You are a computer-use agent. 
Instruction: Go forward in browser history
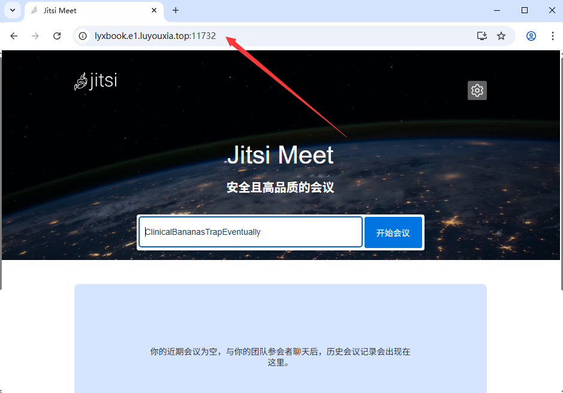tap(35, 36)
